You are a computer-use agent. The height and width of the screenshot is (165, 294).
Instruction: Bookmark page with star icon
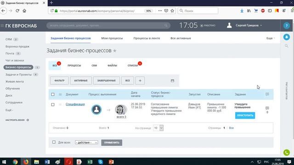(x=172, y=11)
